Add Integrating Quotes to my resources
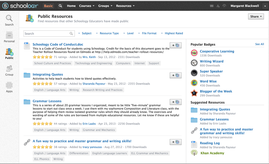 [x=175, y=75]
